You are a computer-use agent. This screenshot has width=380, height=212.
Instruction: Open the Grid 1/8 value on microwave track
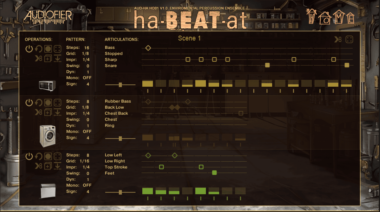pyautogui.click(x=85, y=54)
